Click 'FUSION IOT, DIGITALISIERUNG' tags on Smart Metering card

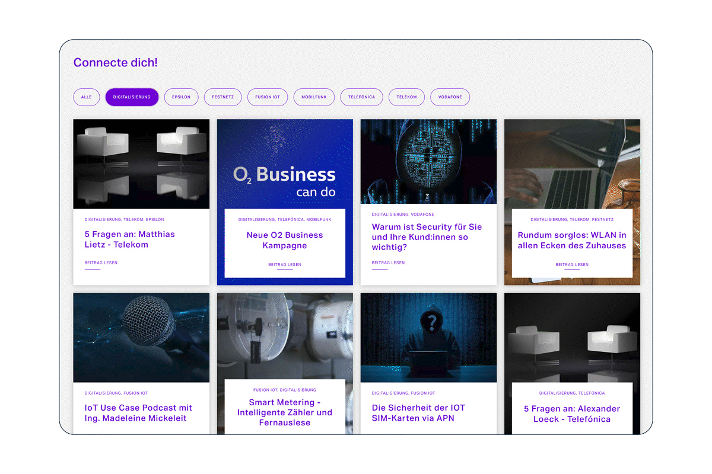pos(285,390)
